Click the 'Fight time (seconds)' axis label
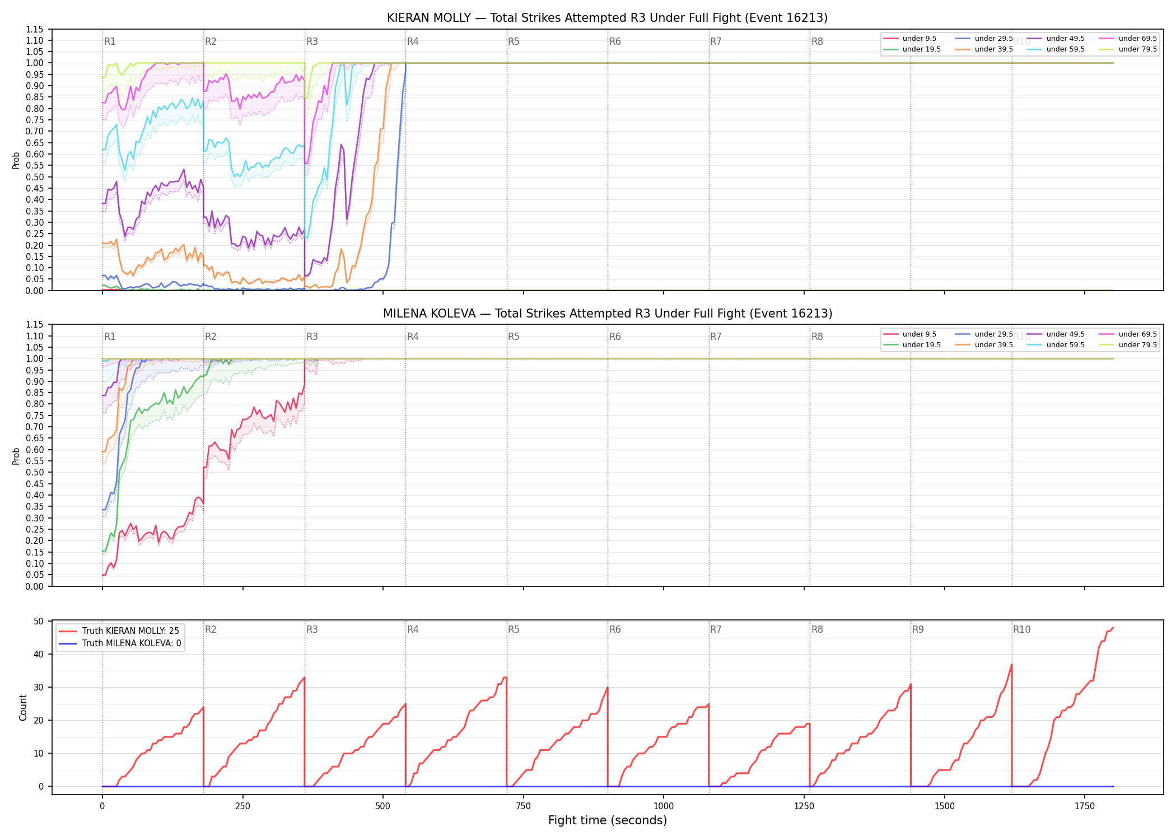The width and height of the screenshot is (1176, 840). tap(608, 820)
